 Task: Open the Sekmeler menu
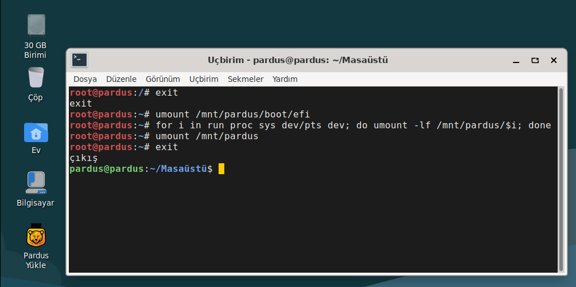point(246,79)
